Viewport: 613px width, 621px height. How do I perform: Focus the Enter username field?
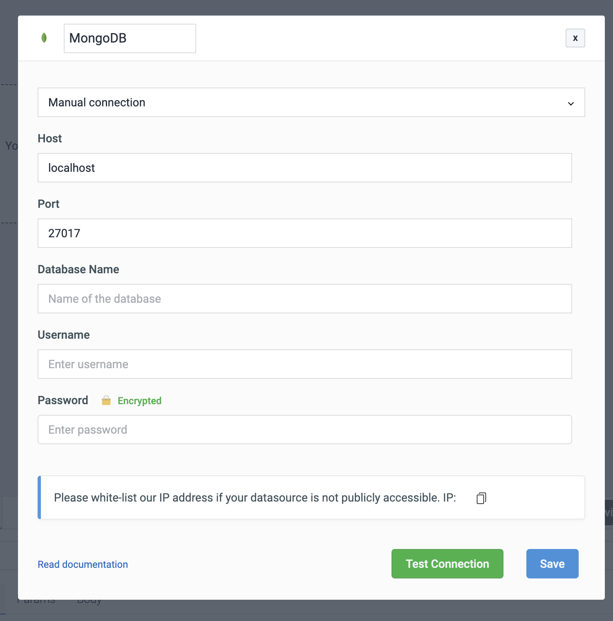pyautogui.click(x=304, y=364)
